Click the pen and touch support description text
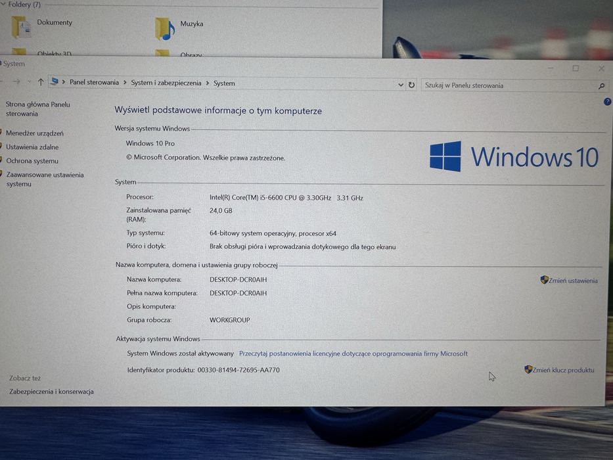Viewport: 613px width, 460px height. pos(303,247)
